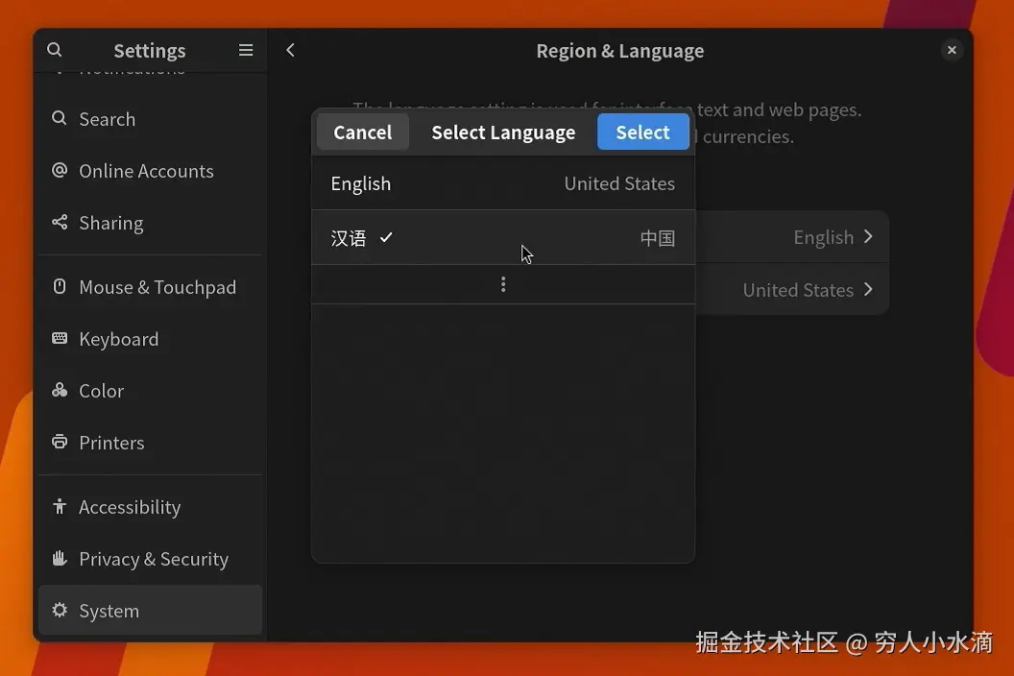1014x676 pixels.
Task: Click the Color icon in sidebar
Action: tap(60, 390)
